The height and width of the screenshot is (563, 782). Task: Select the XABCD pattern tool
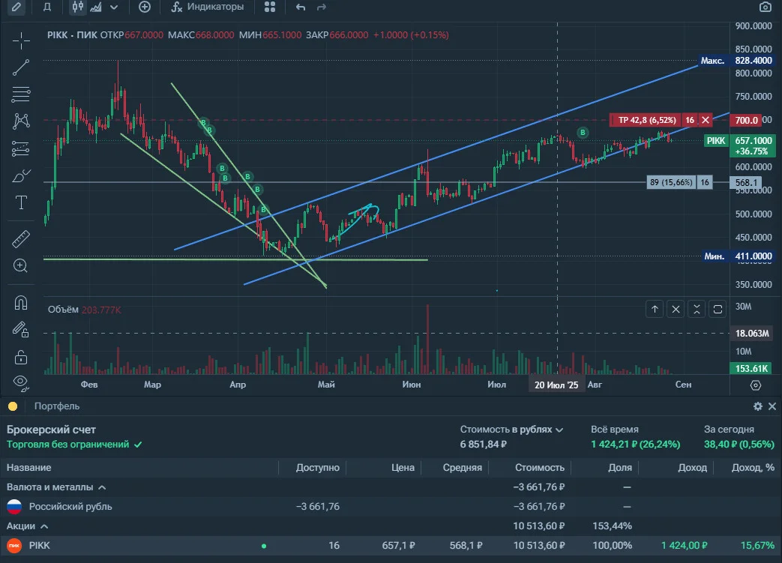click(21, 121)
